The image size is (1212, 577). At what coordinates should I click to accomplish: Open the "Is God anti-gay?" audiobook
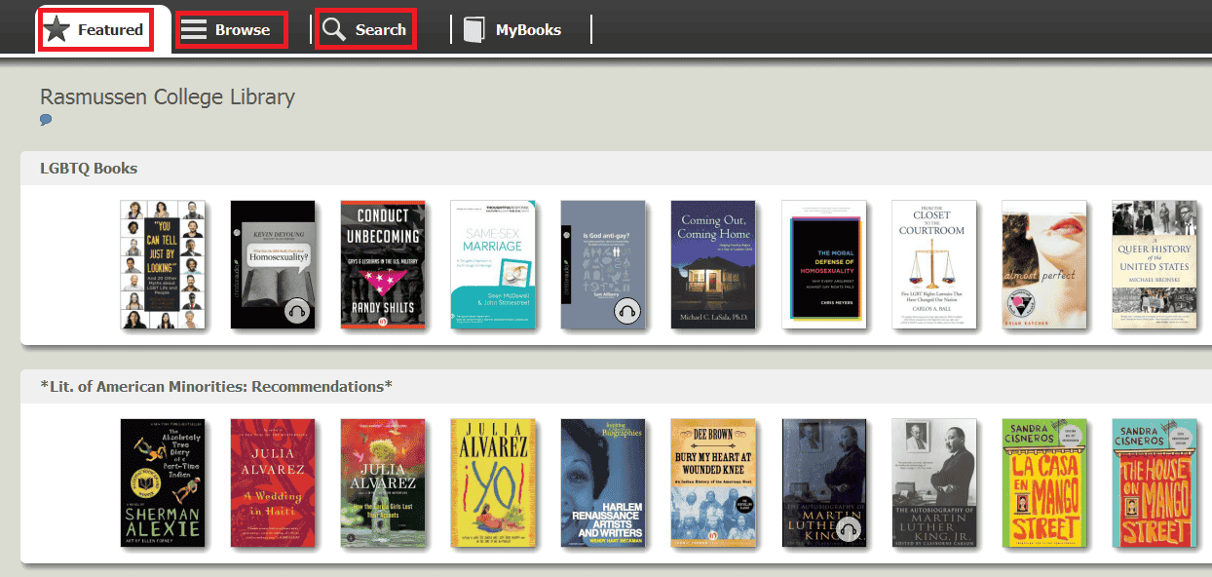coord(603,265)
